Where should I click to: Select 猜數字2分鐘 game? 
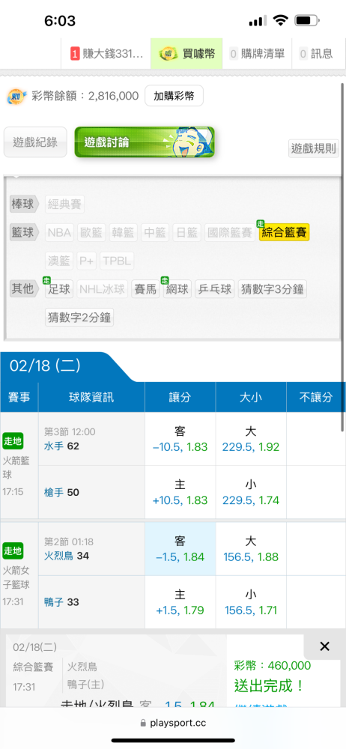pyautogui.click(x=79, y=317)
